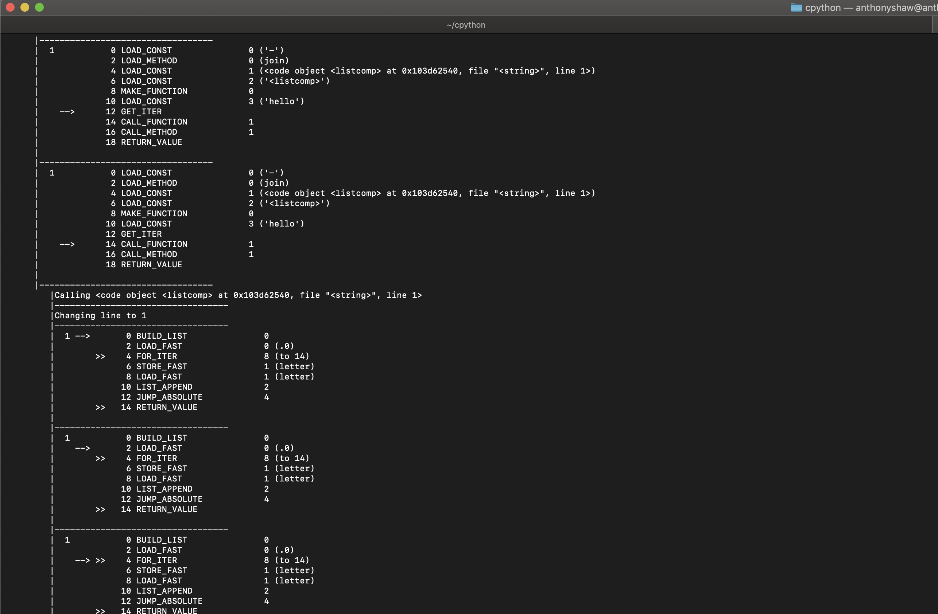Click the arrow marker beside BUILD_LIST

tap(82, 336)
